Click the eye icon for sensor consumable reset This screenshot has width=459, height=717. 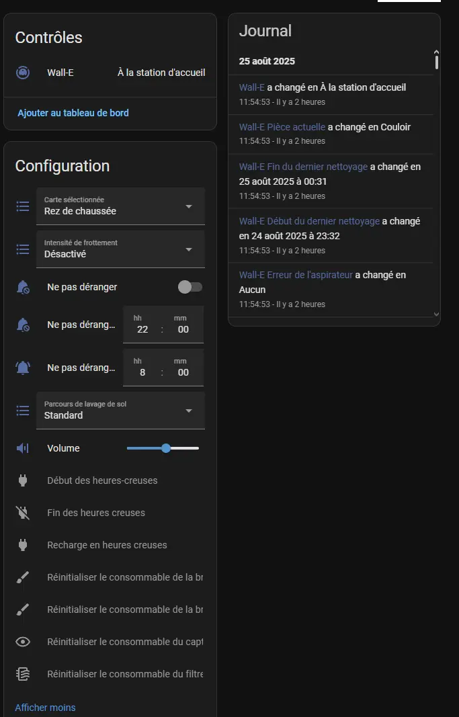[x=22, y=642]
